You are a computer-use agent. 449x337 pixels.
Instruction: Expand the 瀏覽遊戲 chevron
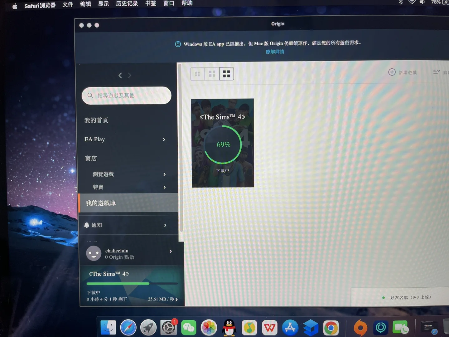pyautogui.click(x=164, y=174)
